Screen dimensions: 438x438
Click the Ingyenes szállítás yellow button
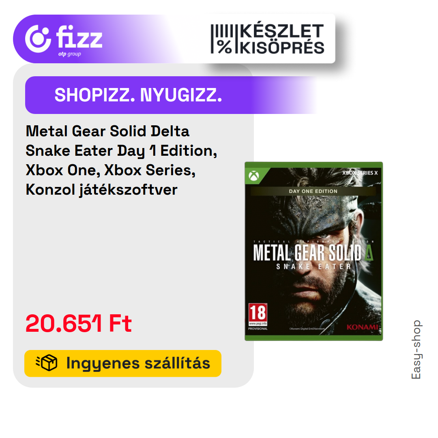(123, 363)
